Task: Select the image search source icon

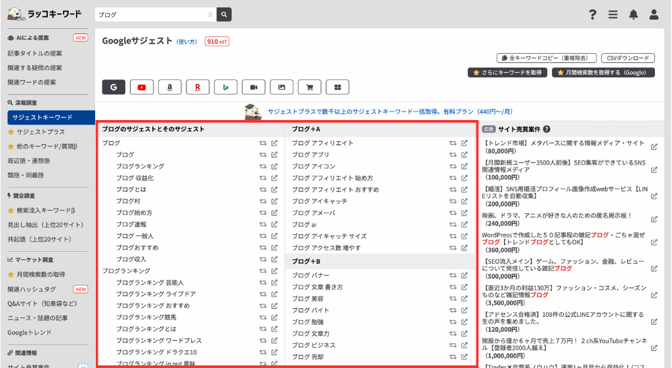Action: (x=282, y=87)
